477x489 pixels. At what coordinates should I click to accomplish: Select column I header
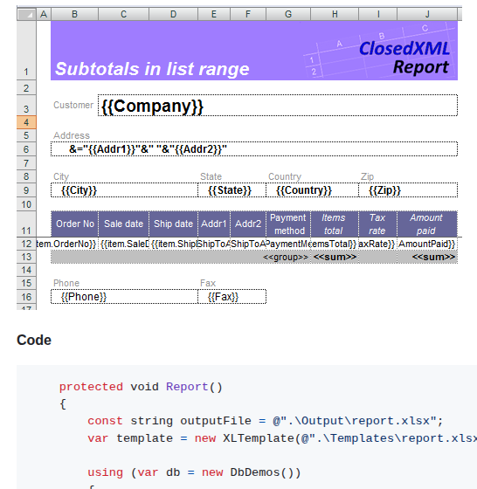378,14
